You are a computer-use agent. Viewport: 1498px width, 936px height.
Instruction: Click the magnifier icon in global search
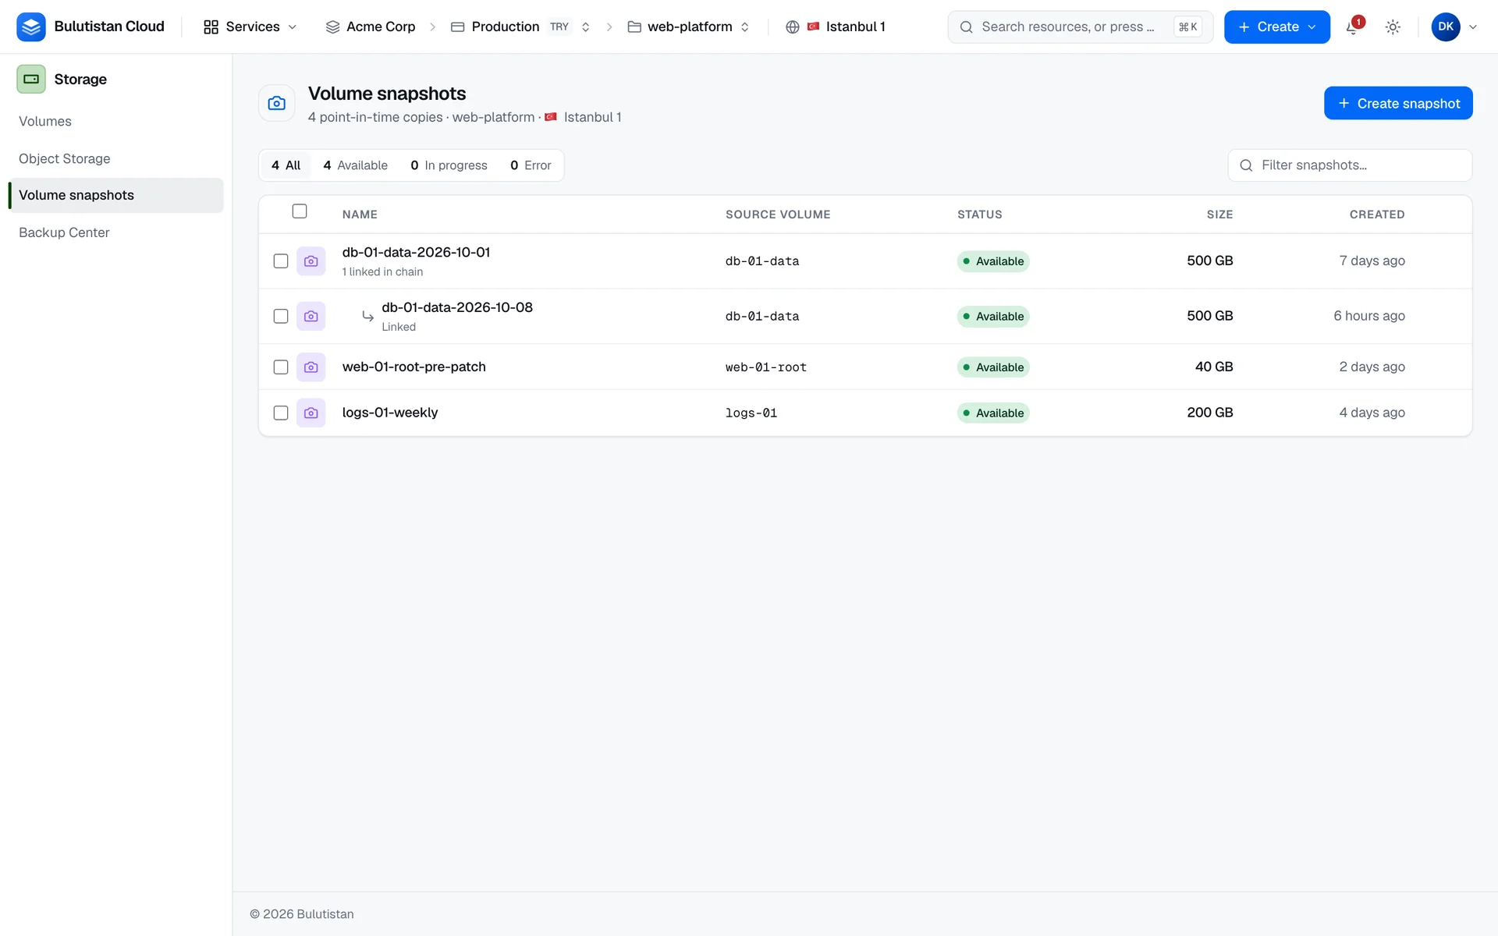coord(966,27)
